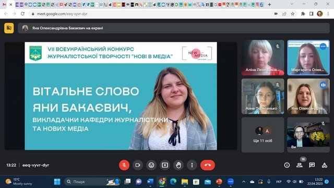Click Аліна Леонідівна's video tile
The height and width of the screenshot is (188, 334).
tap(263, 58)
